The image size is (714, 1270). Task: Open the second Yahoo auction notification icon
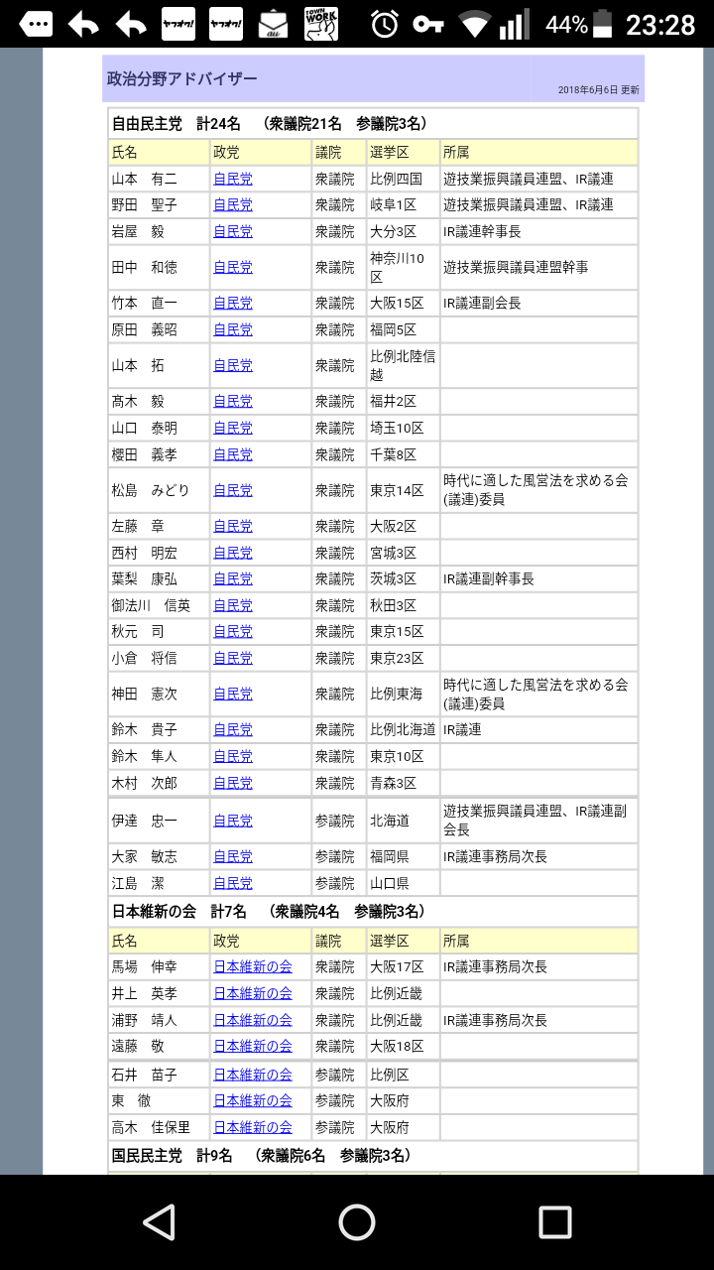click(226, 24)
